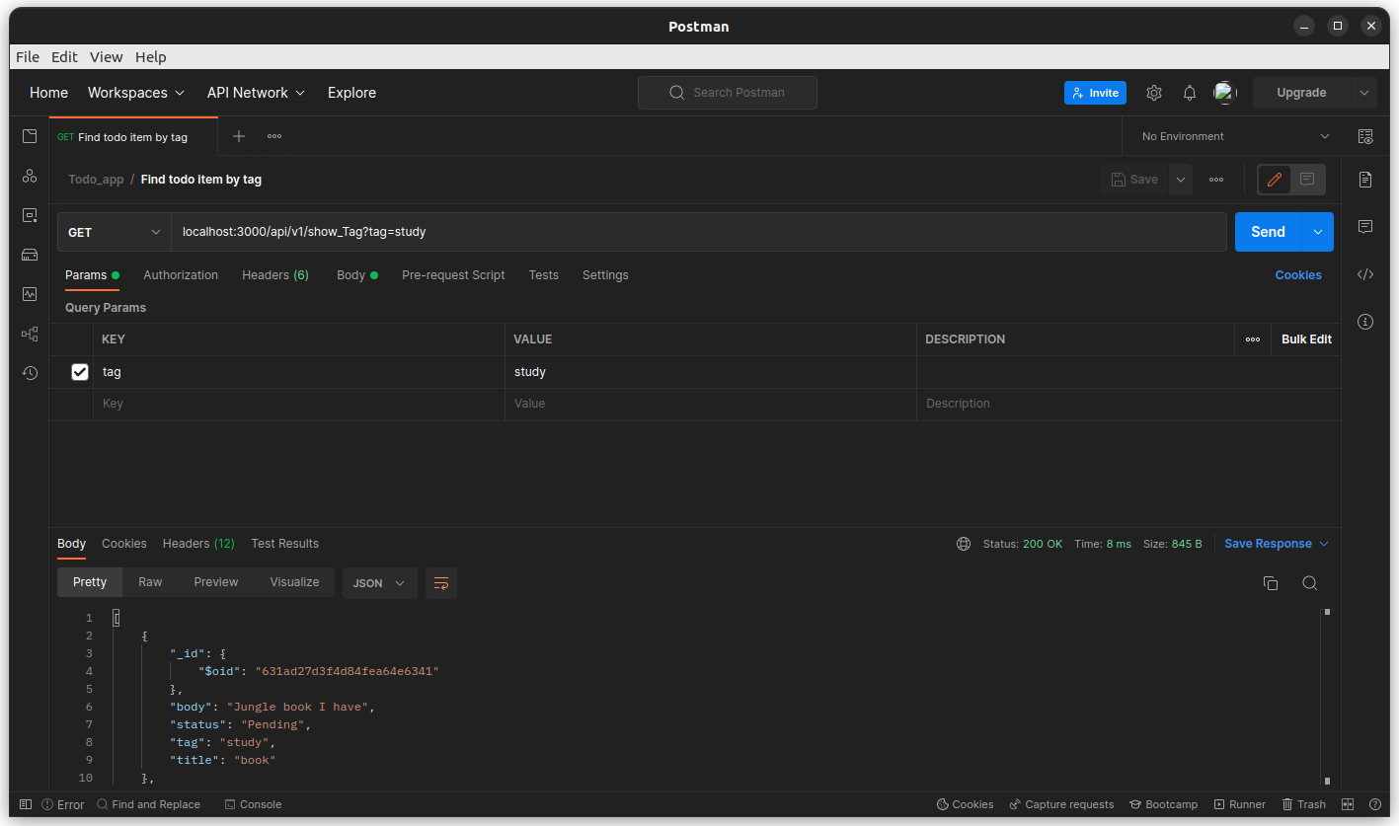
Task: Click the Console button in status bar
Action: [x=253, y=804]
